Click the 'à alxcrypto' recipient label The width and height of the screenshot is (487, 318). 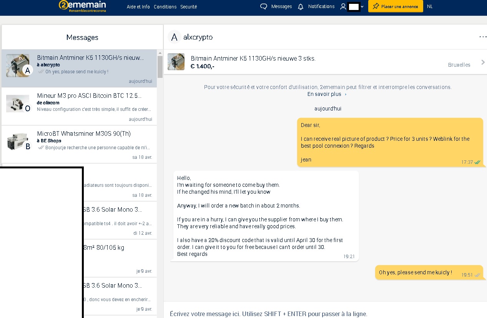(48, 65)
